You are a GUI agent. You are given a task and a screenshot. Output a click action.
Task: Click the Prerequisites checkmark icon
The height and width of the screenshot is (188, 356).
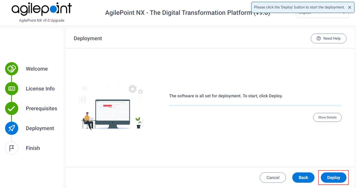pos(12,108)
